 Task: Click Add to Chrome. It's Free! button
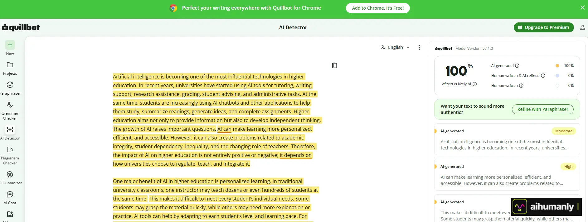(x=378, y=8)
